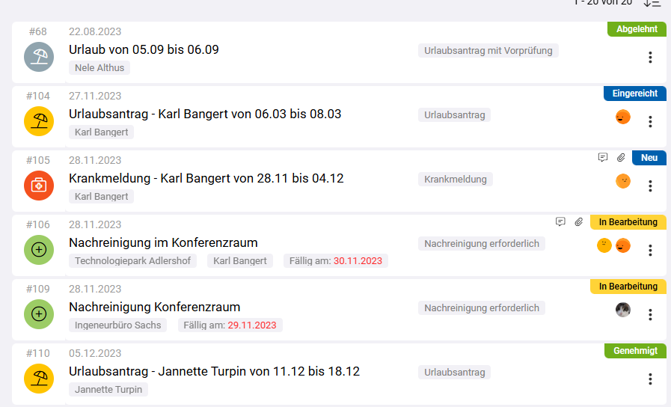Click the green plus icon for ticket #106
Viewport: 671px width, 407px height.
[x=39, y=250]
